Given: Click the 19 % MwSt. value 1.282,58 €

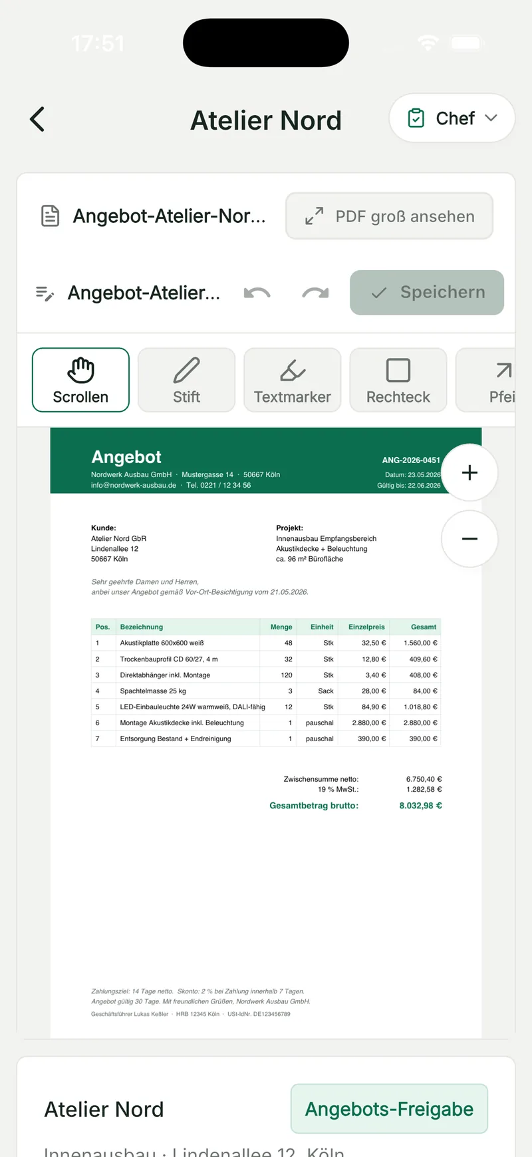Looking at the screenshot, I should click(424, 790).
